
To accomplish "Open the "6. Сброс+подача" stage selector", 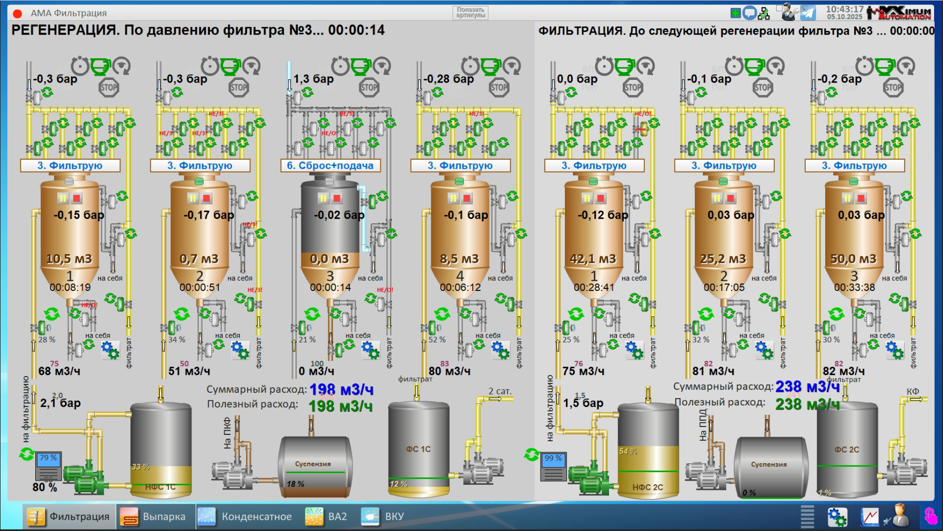I will click(330, 165).
